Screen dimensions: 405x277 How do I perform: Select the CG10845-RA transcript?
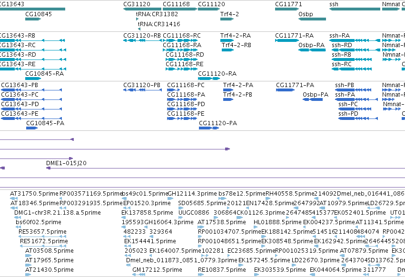point(33,79)
